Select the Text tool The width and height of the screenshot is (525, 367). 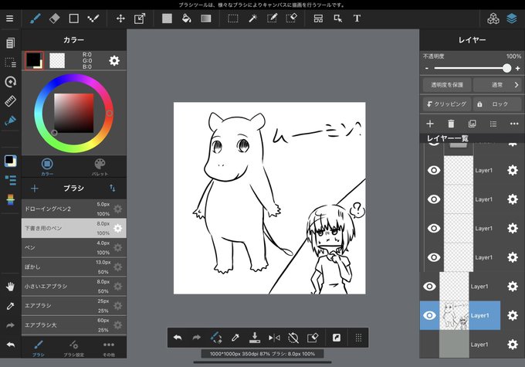tap(357, 19)
